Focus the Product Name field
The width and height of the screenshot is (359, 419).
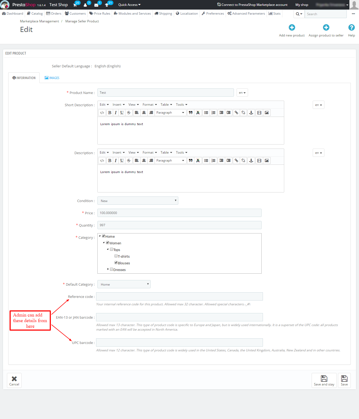coord(166,93)
